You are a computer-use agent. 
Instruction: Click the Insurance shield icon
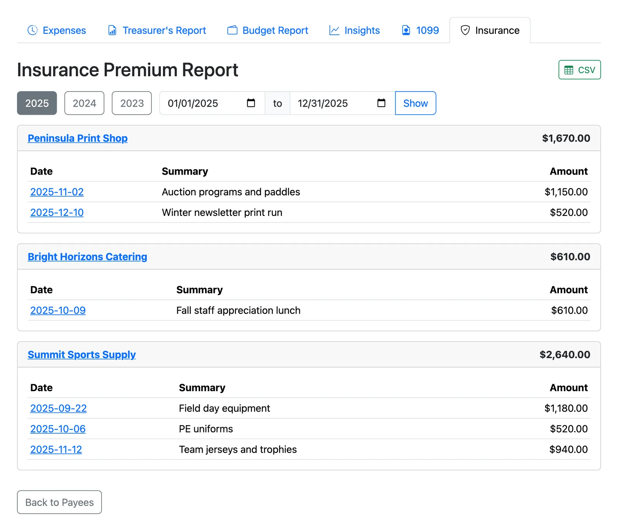pyautogui.click(x=465, y=30)
